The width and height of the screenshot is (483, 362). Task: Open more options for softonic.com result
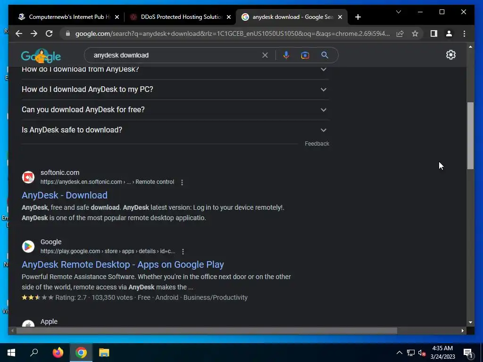coord(182,182)
